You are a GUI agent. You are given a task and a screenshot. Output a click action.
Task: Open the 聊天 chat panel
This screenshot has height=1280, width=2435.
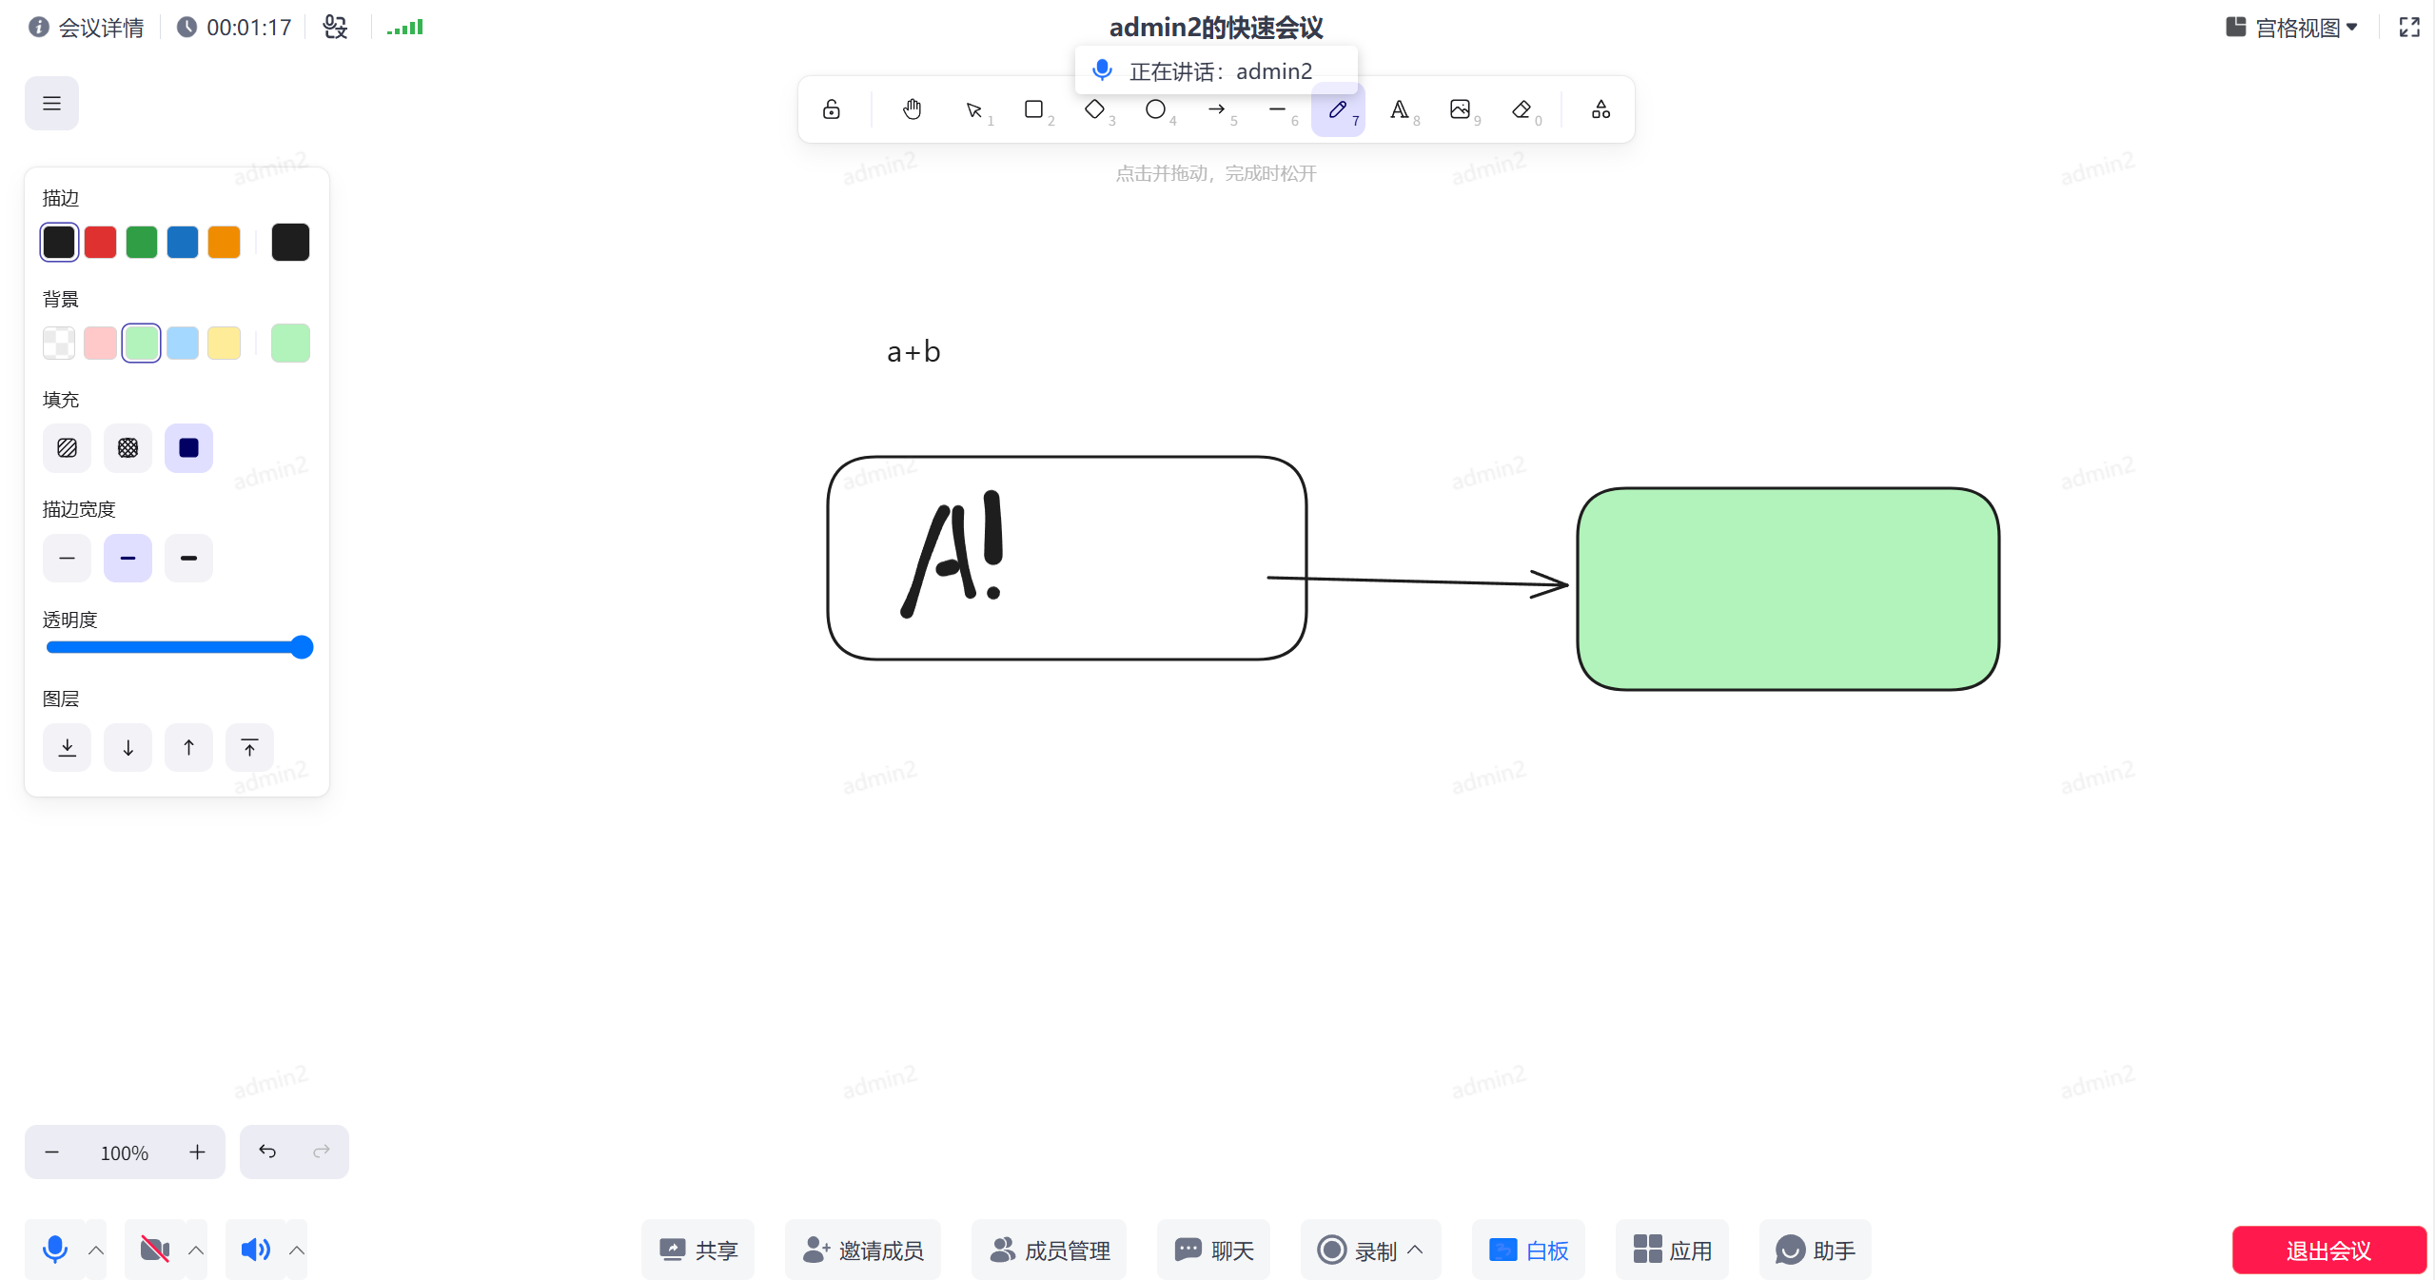tap(1213, 1250)
